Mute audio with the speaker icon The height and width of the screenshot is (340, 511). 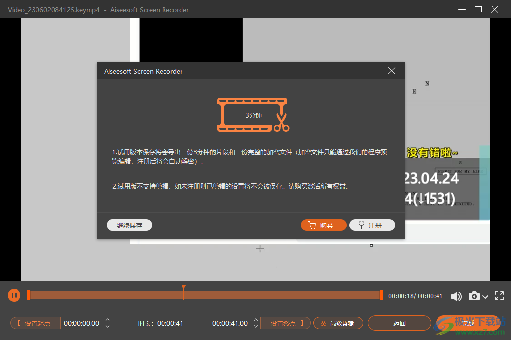[456, 296]
